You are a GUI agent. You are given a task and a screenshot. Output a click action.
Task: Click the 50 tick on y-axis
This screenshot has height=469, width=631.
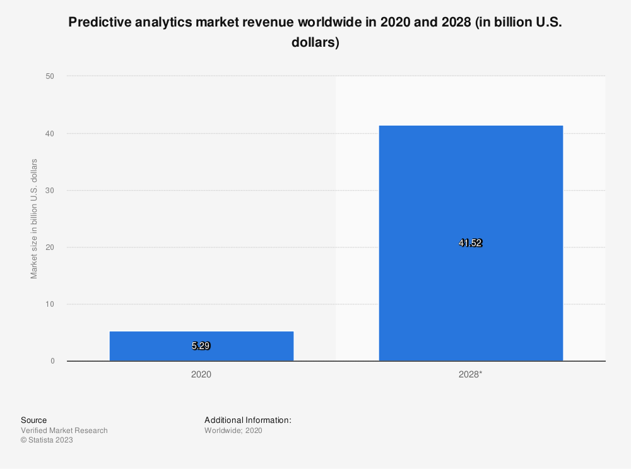(x=50, y=76)
